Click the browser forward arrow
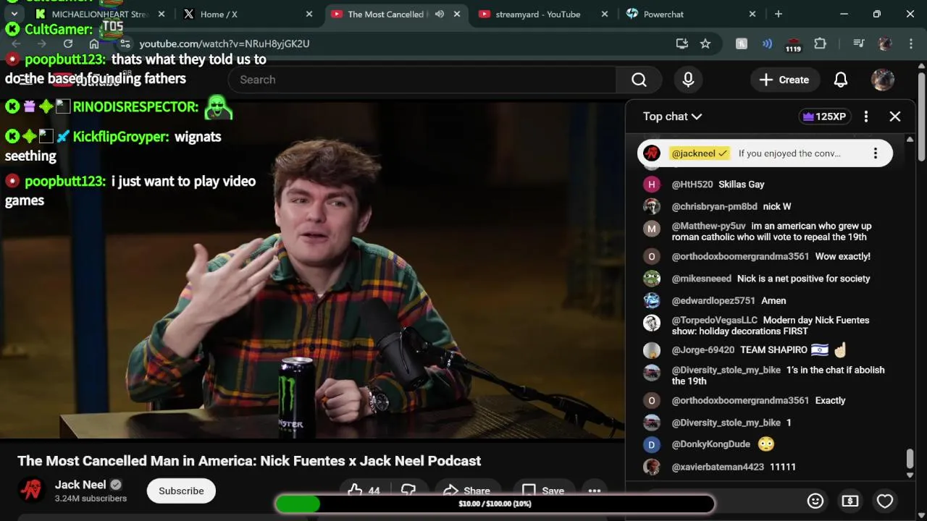The width and height of the screenshot is (927, 521). [x=42, y=43]
